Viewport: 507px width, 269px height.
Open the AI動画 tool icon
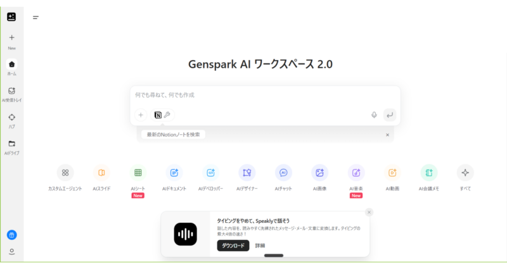392,173
